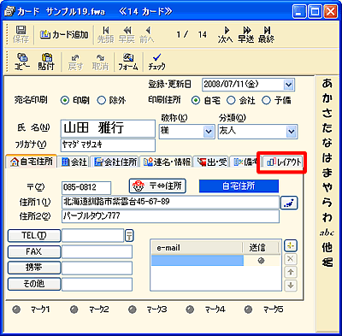Click the 携帯 button
Image resolution: width=342 pixels, height=336 pixels.
pyautogui.click(x=34, y=268)
